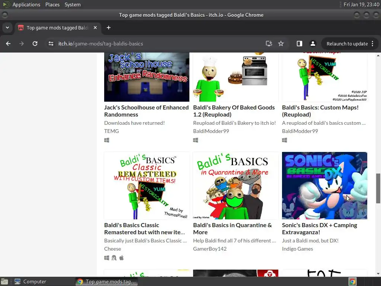Viewport: 381px width, 286px height.
Task: Click 'Just a Baldi mod, but DX!' text
Action: pyautogui.click(x=310, y=241)
